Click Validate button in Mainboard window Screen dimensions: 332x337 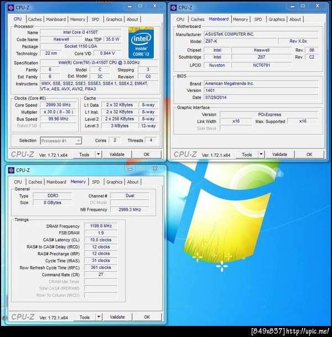click(x=279, y=154)
